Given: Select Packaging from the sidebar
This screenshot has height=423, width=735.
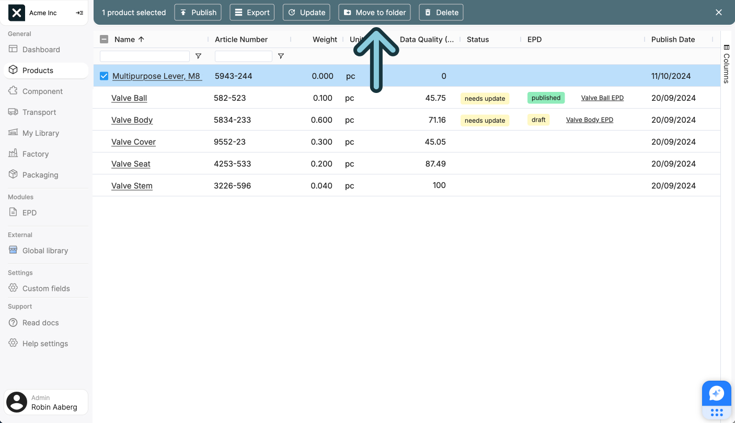Looking at the screenshot, I should point(39,174).
